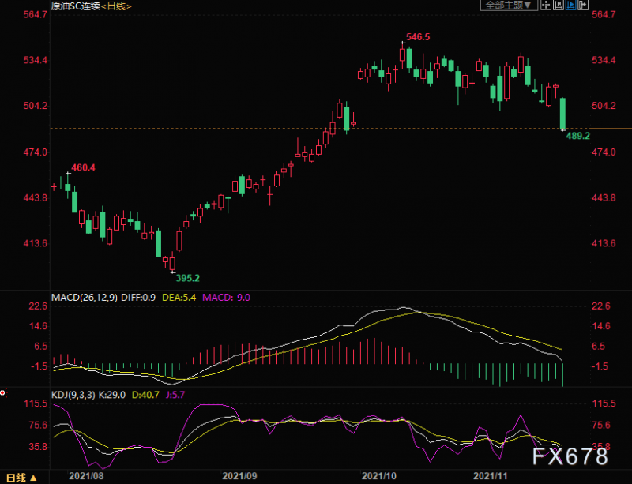632x484 pixels.
Task: Click the KDJ left axis 115.5 label
Action: point(36,403)
